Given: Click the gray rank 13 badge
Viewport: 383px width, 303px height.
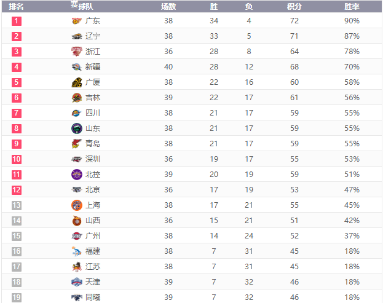Looking at the screenshot, I should (x=17, y=205).
